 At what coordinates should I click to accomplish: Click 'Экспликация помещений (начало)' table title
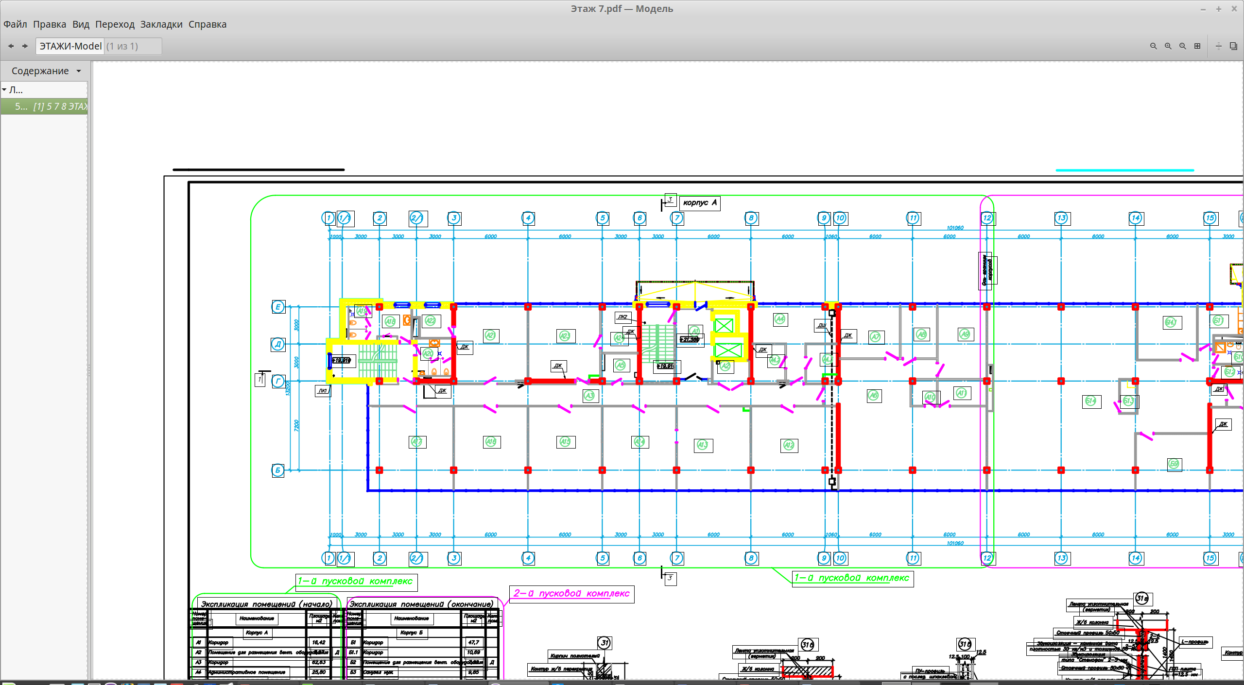click(267, 604)
